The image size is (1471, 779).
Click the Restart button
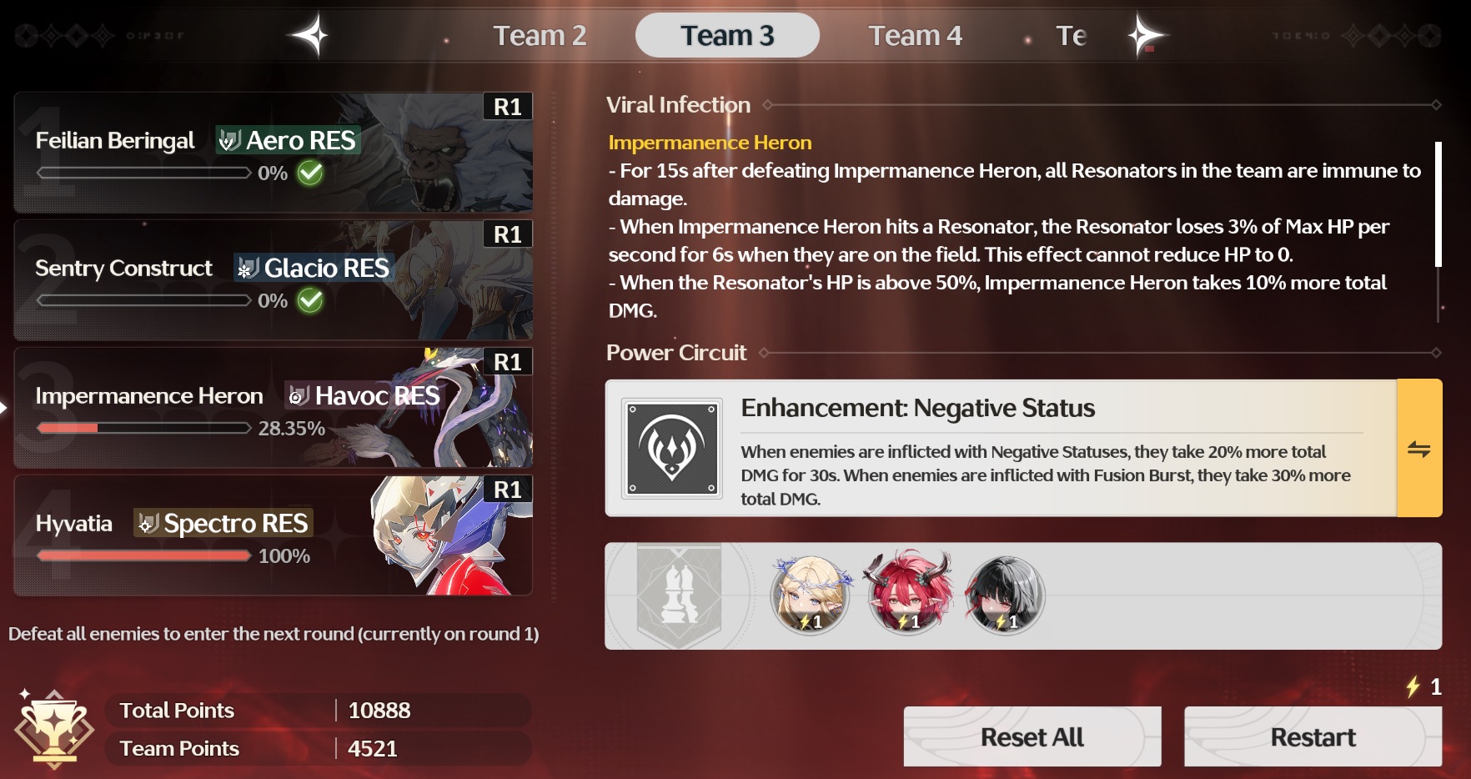point(1313,736)
